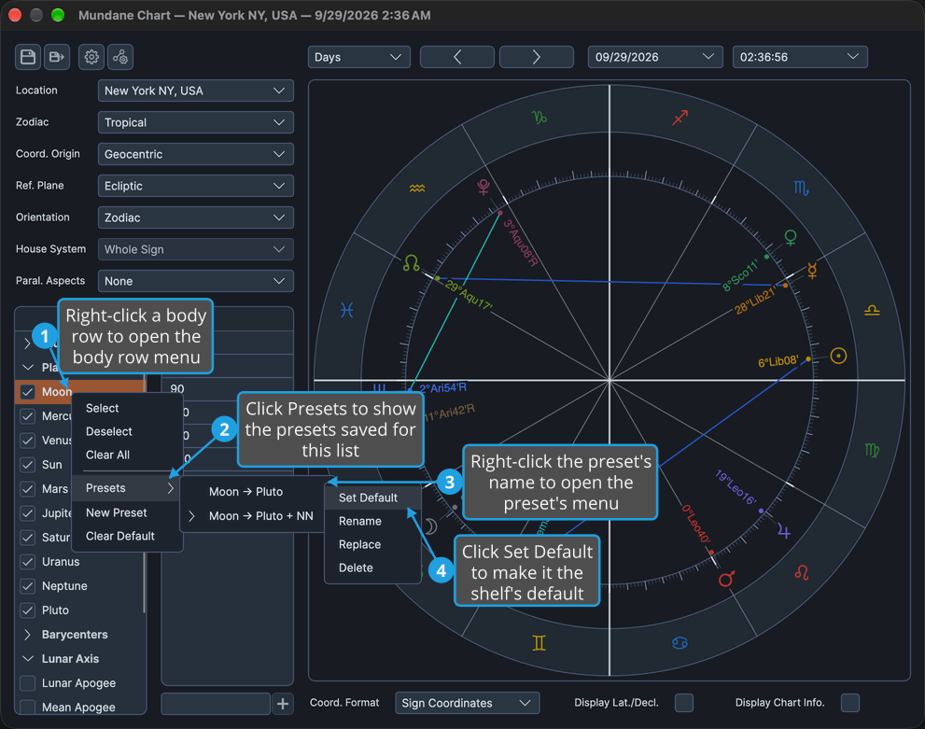Click the Scorpio sign symbol

click(801, 189)
